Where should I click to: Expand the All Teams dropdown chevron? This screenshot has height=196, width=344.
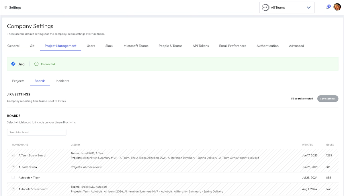point(309,7)
